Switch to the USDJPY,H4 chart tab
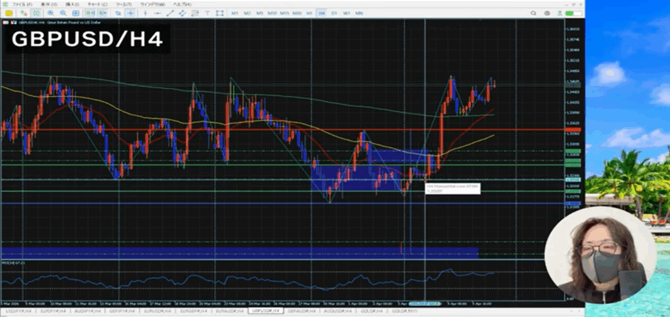670x317 pixels. [16, 311]
